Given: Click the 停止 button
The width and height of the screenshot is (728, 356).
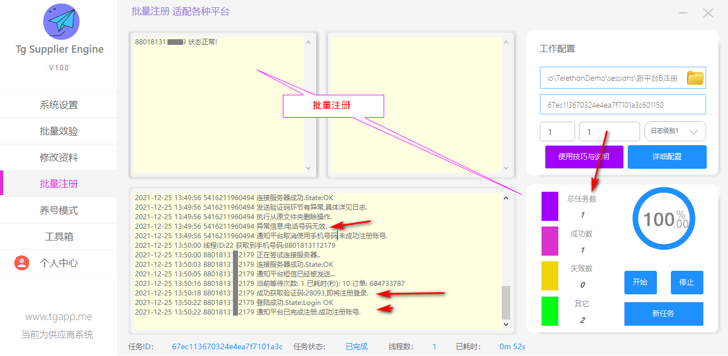Looking at the screenshot, I should [x=687, y=283].
